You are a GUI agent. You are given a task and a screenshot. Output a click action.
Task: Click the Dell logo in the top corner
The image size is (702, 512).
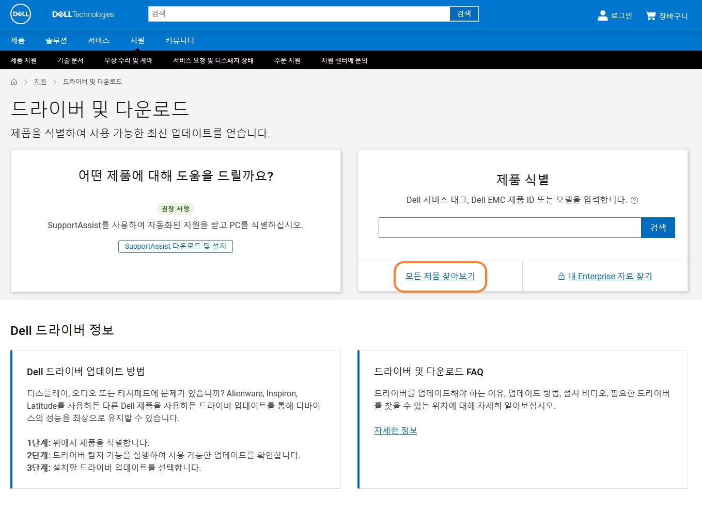20,14
